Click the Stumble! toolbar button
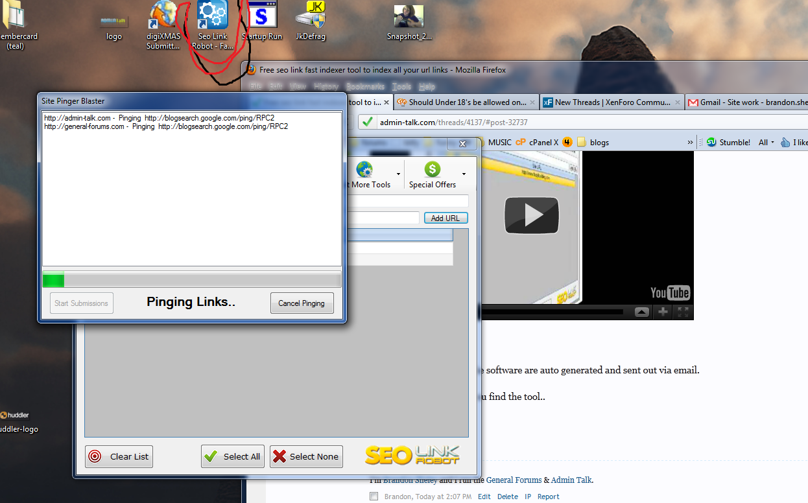 (728, 142)
